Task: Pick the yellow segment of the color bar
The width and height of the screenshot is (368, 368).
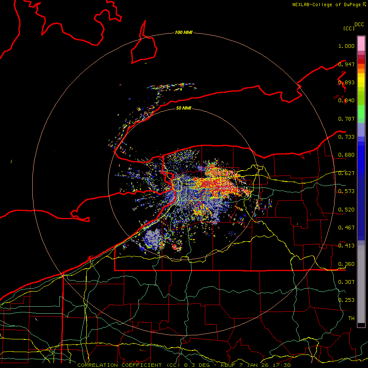Action: 361,80
